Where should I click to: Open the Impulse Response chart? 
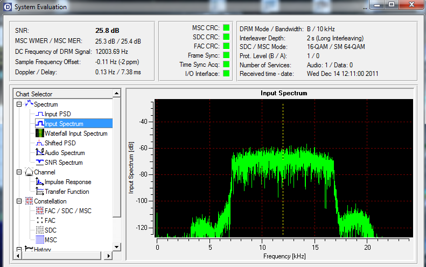(x=67, y=182)
